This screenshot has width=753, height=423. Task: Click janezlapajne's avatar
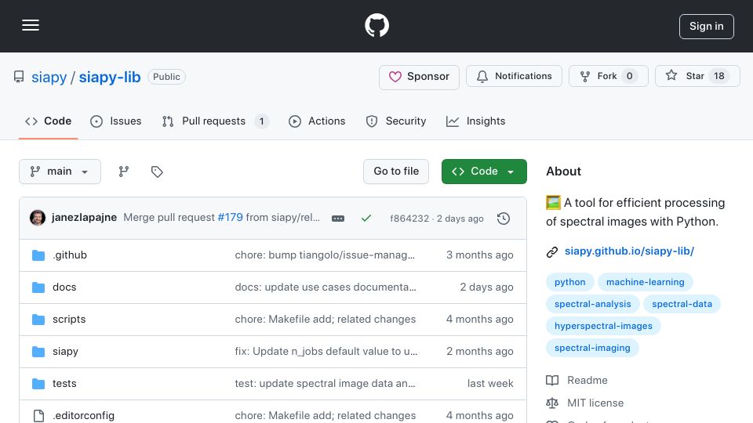pyautogui.click(x=38, y=218)
